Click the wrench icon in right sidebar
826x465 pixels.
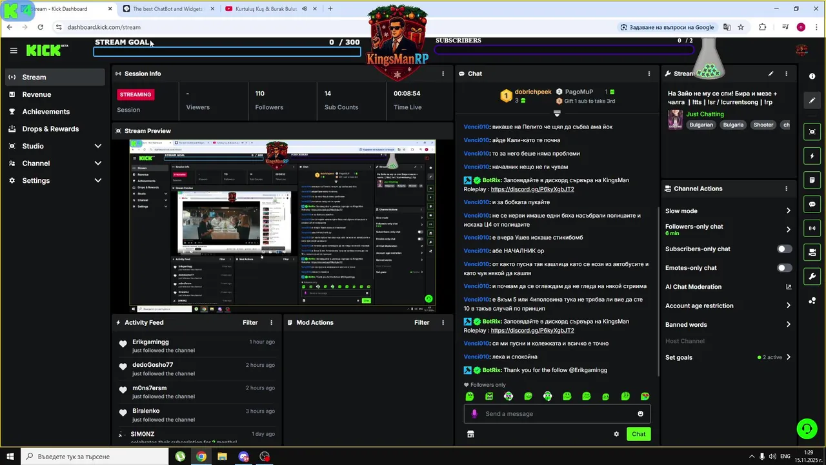click(812, 276)
